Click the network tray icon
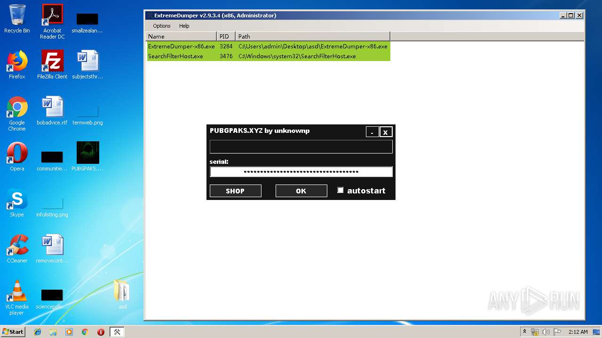 click(535, 332)
